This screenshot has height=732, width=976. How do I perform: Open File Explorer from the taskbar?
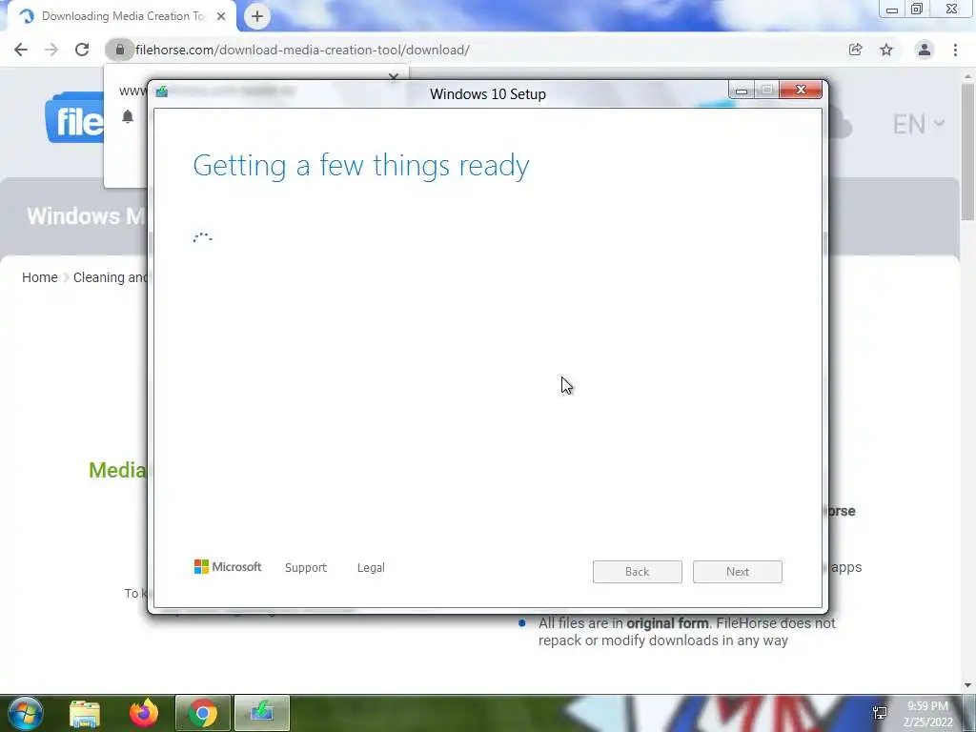coord(85,714)
